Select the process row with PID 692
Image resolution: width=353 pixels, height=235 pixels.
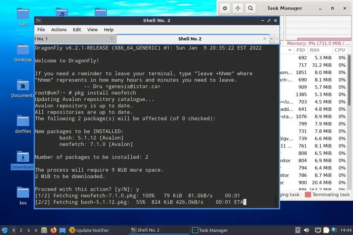pos(313,58)
